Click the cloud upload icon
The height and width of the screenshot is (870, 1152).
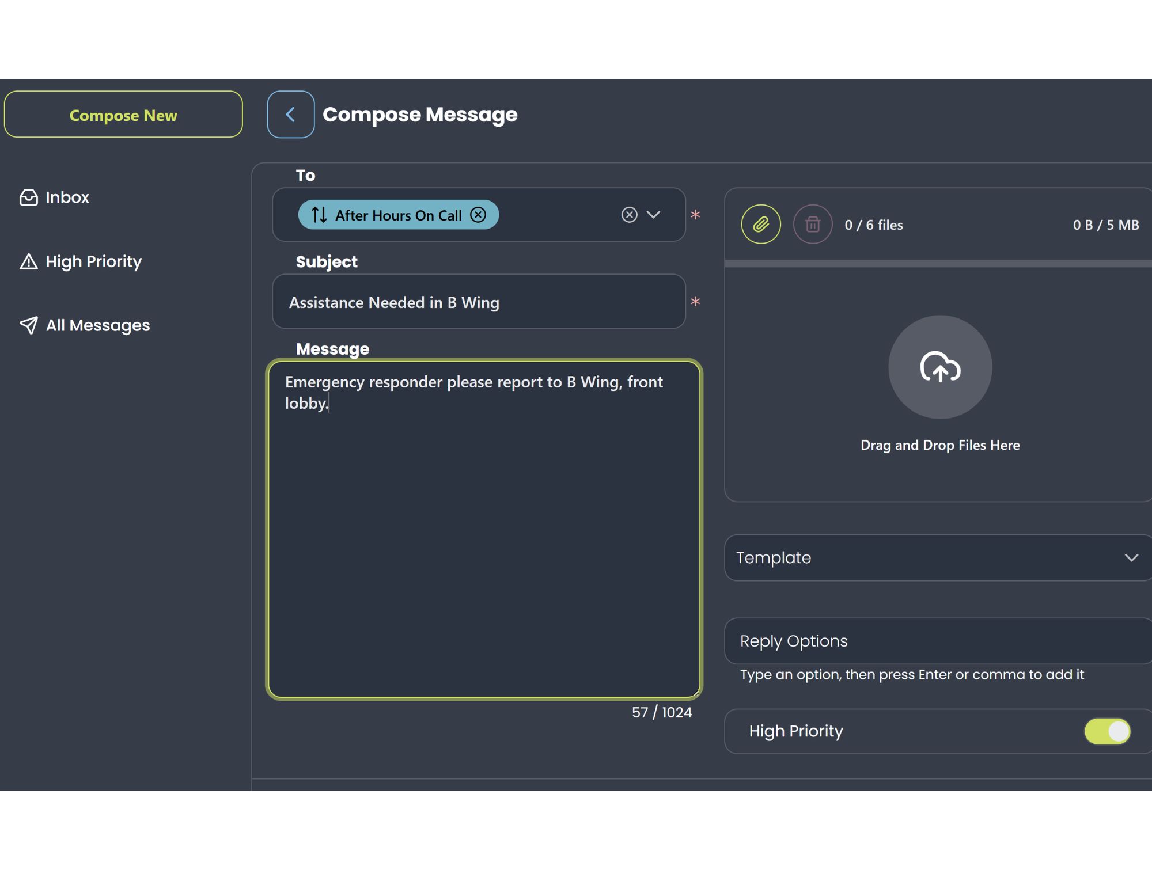(939, 367)
